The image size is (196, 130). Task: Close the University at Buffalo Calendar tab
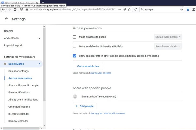click(x=37, y=3)
